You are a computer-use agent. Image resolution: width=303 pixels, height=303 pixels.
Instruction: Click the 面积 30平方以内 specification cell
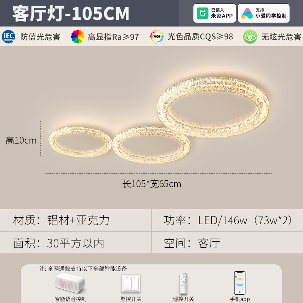(75, 243)
